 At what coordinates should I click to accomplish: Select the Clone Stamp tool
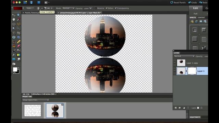click(x=14, y=46)
